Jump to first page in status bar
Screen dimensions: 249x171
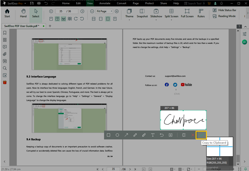tap(97, 169)
